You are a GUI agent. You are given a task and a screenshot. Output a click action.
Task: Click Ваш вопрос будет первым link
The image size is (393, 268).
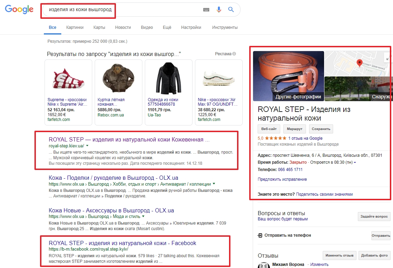pos(283,219)
